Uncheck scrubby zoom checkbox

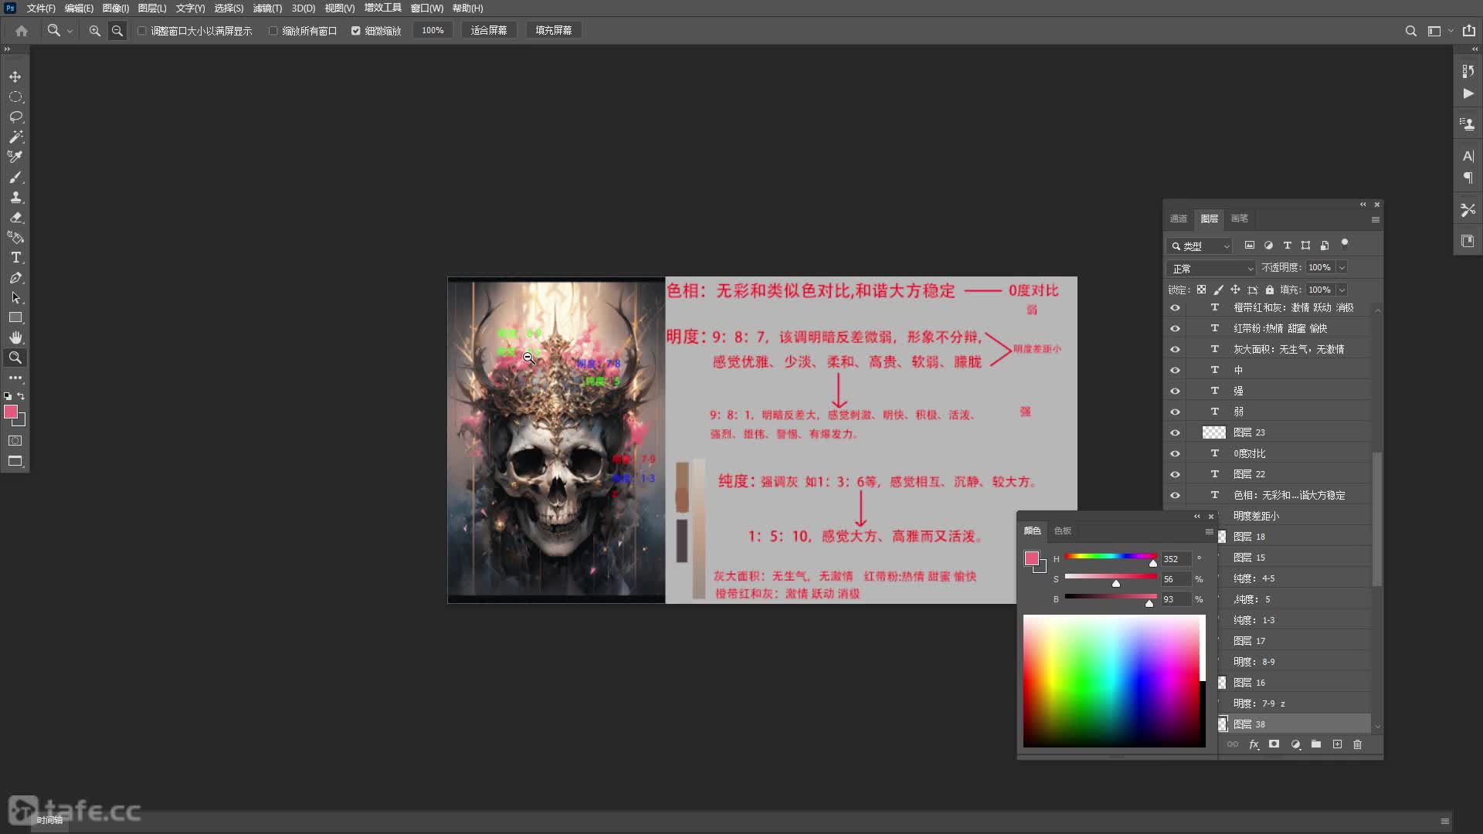click(x=356, y=31)
